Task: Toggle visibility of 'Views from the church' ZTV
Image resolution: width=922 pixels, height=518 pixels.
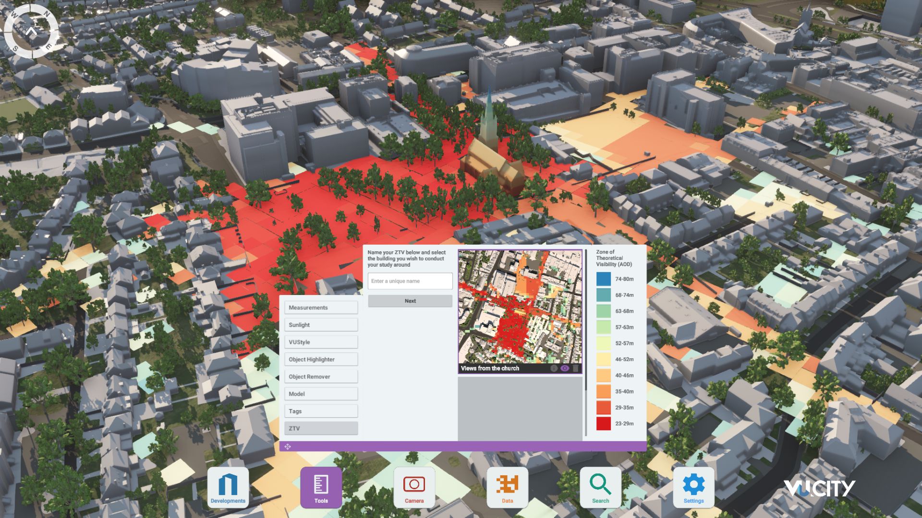Action: [565, 368]
